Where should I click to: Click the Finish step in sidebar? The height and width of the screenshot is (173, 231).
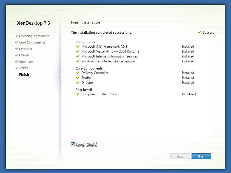point(24,74)
